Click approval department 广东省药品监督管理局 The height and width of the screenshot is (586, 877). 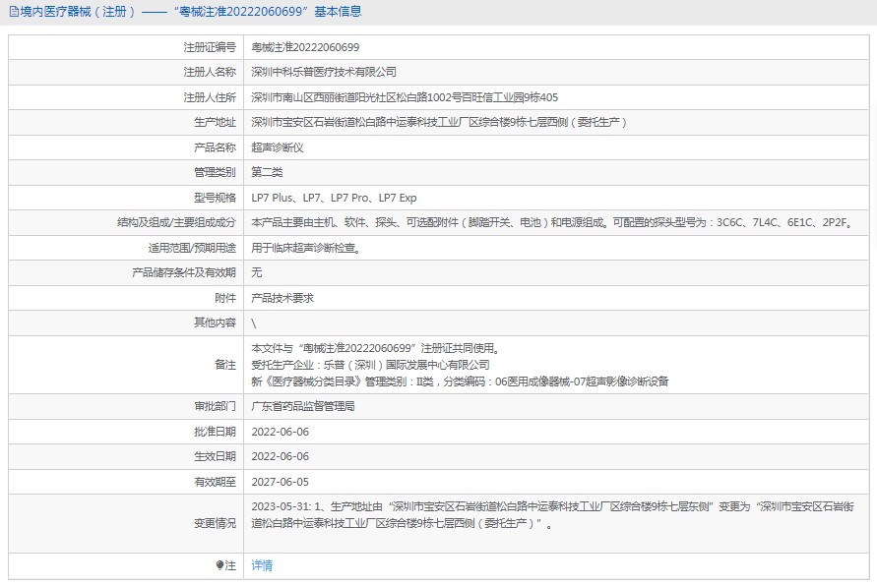pos(303,406)
